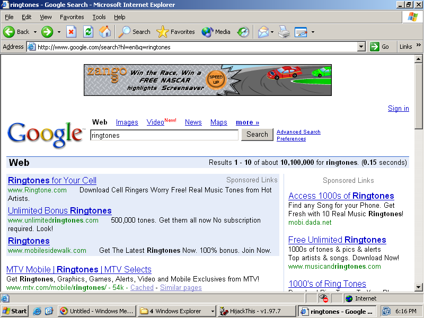
Task: Open the Tools menu
Action: tap(99, 17)
